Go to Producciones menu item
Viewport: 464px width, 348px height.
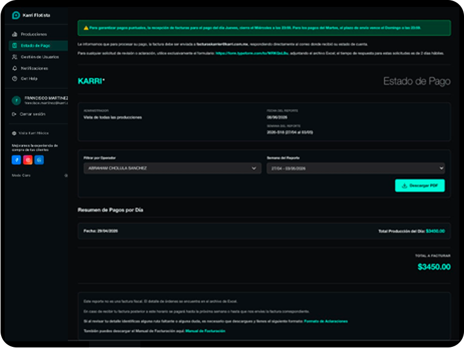(38, 34)
